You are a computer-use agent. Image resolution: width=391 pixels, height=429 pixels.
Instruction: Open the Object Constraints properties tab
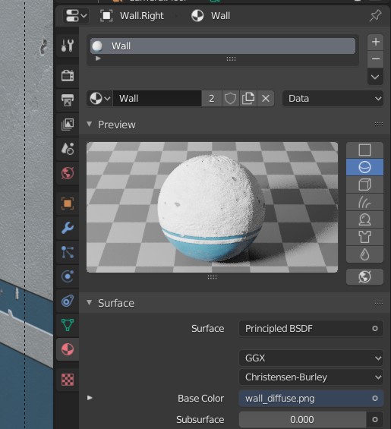tap(68, 301)
